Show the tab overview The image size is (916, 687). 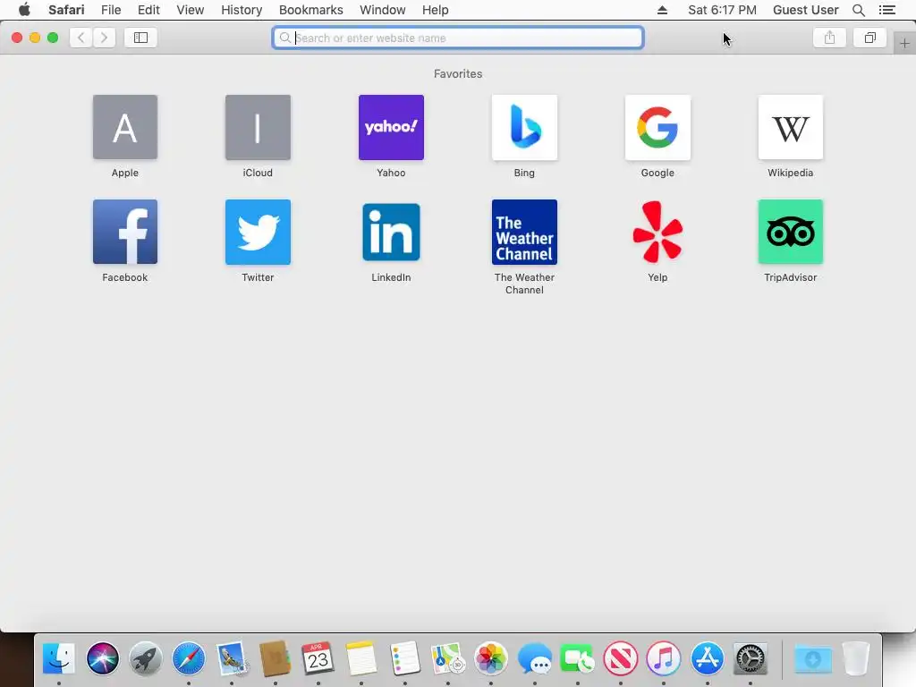tap(869, 38)
